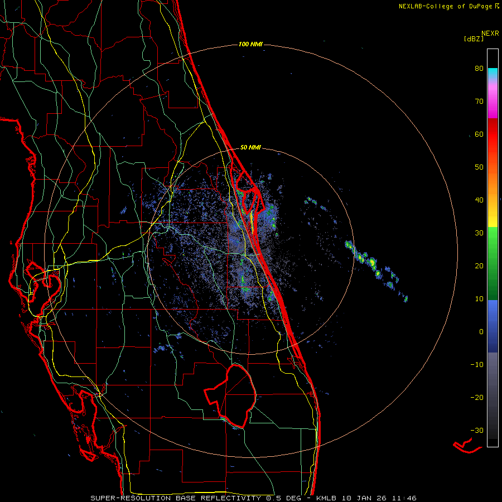Click the 60 value on the dBZ scale

[479, 134]
